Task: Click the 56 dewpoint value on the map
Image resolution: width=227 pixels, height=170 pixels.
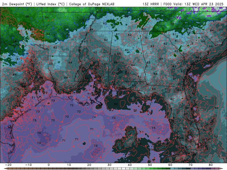Action: coord(27,17)
